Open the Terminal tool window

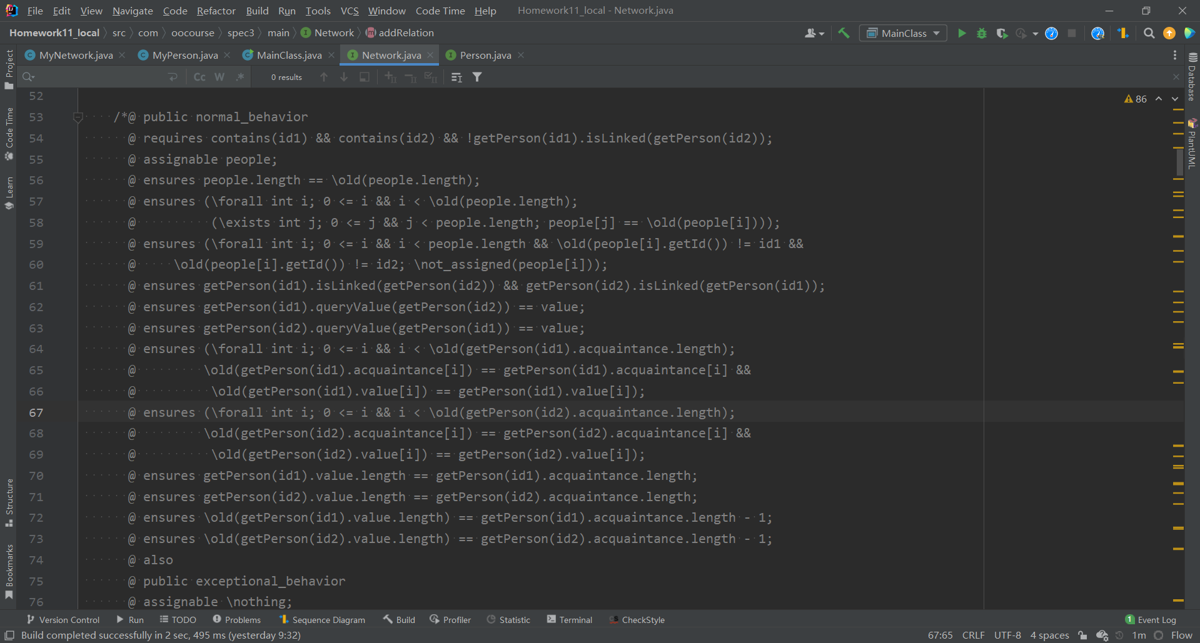[570, 620]
